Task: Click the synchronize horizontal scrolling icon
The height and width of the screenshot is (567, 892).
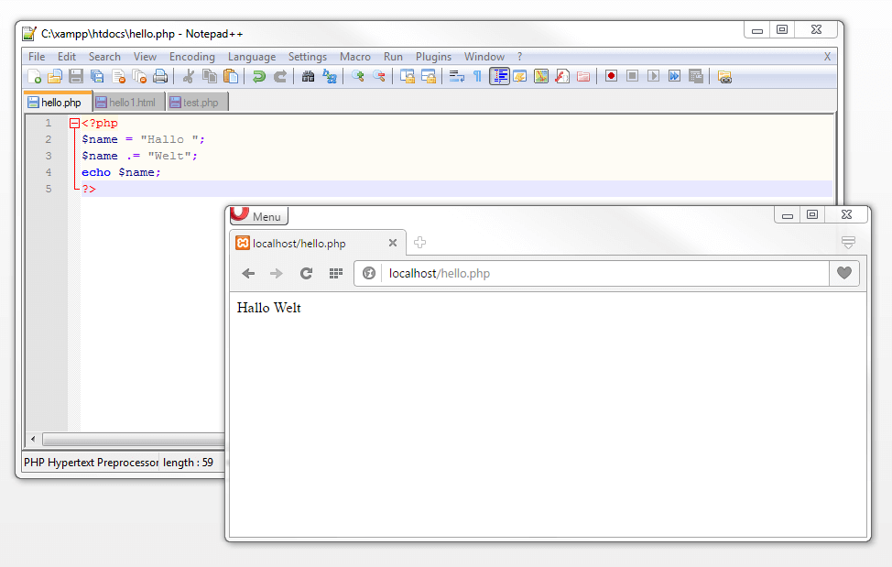Action: pyautogui.click(x=429, y=76)
